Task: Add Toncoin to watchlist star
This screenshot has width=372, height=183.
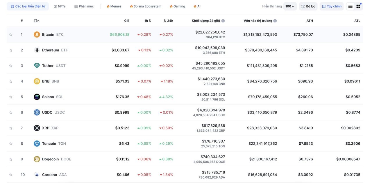Action: (x=11, y=143)
